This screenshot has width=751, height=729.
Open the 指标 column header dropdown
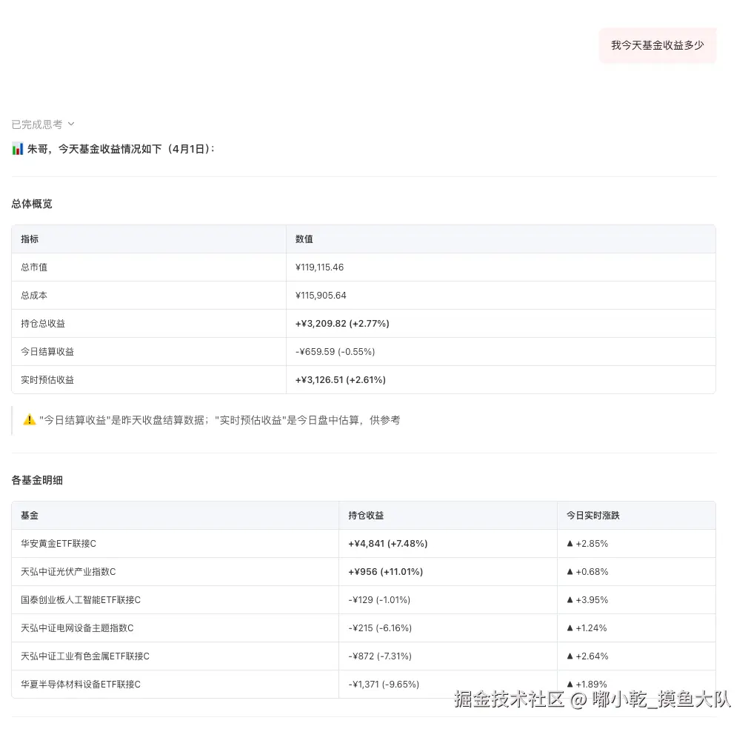28,239
